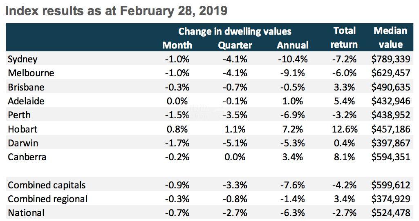Screen dimensions: 419x221
Task: Click the Darwin row label
Action: (x=23, y=143)
